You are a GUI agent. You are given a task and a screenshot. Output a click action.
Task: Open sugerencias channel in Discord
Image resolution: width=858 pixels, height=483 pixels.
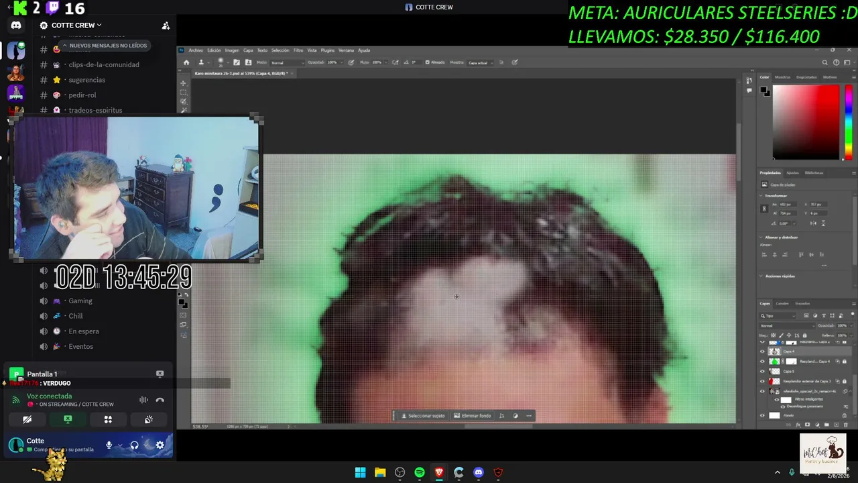point(86,80)
